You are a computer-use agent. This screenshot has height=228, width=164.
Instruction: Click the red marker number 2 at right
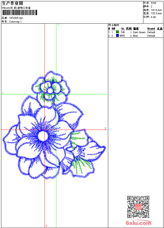[105, 128]
